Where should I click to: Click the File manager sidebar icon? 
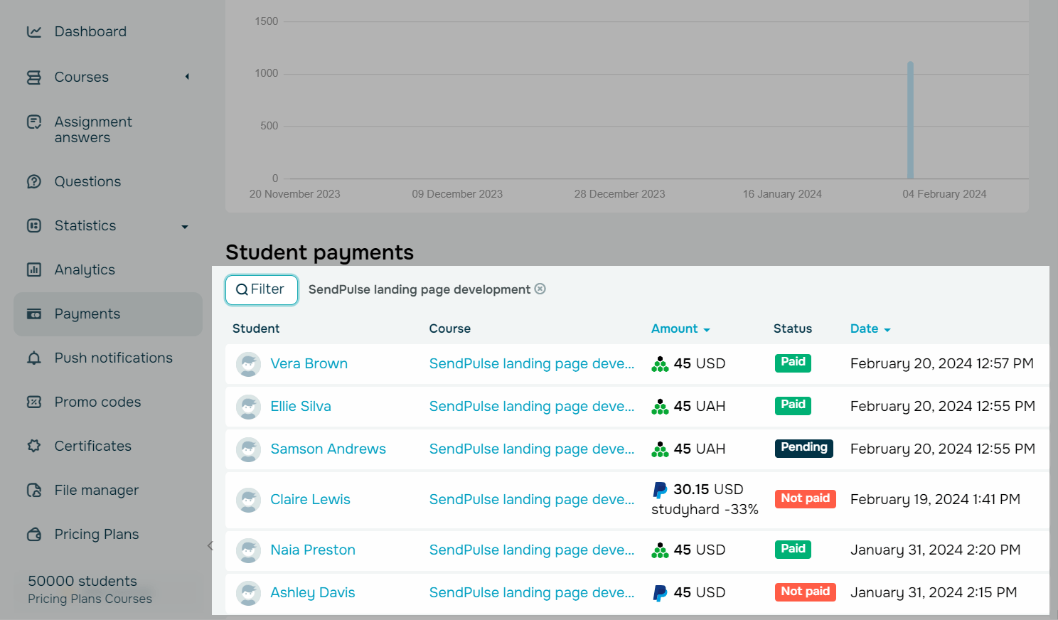click(x=34, y=491)
